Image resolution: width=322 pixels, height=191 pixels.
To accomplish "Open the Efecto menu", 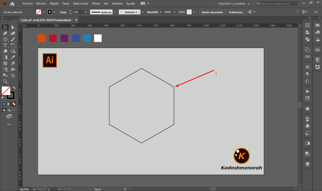I will coord(96,4).
